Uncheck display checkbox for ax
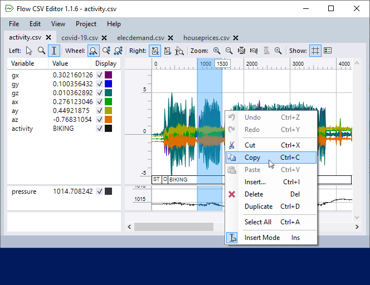370x285 pixels. click(x=100, y=102)
